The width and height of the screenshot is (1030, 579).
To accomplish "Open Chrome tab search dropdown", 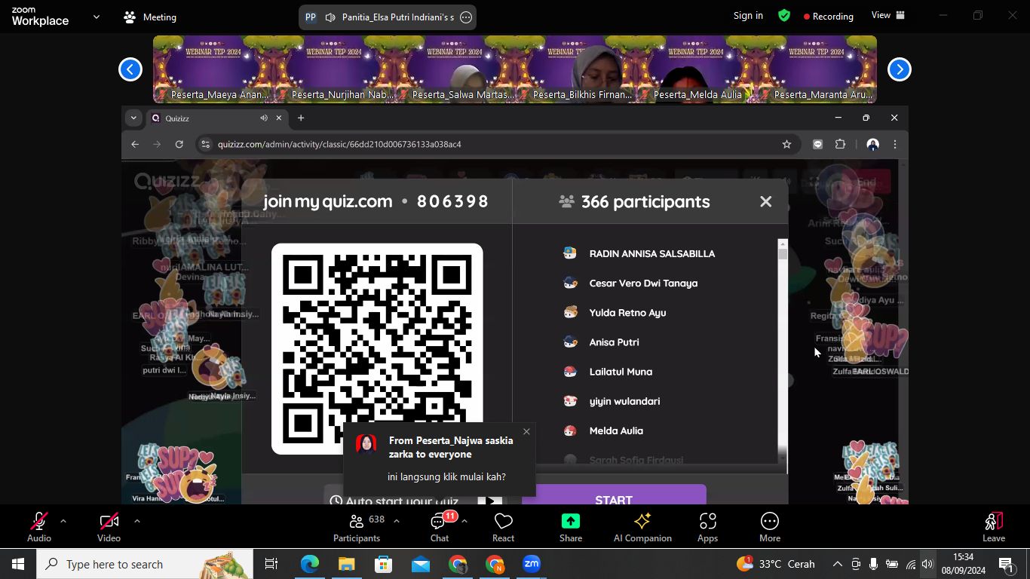I will click(133, 118).
